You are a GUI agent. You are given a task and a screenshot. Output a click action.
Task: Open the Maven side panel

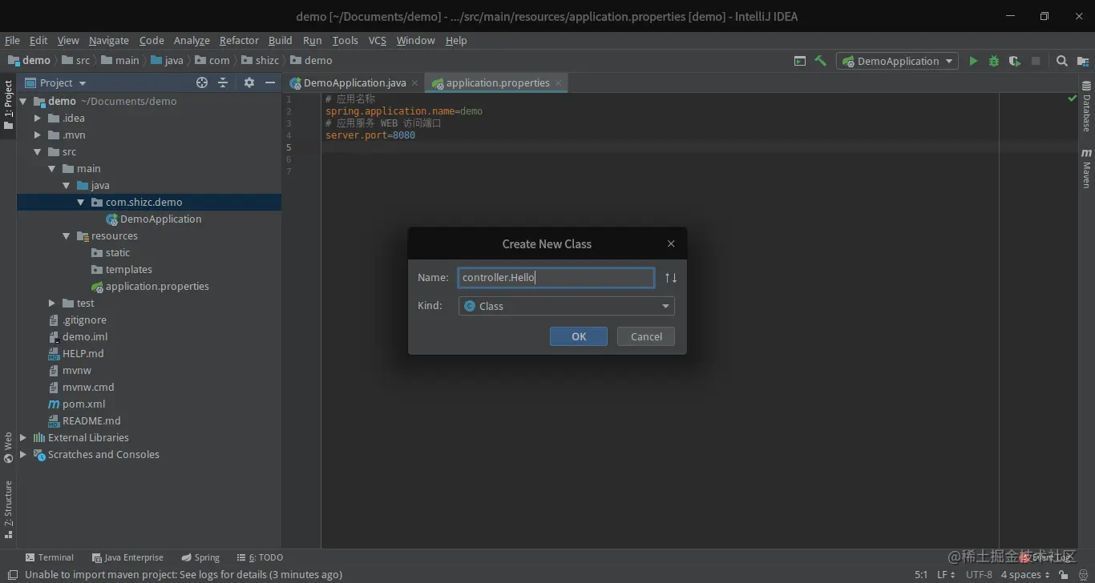pyautogui.click(x=1086, y=168)
